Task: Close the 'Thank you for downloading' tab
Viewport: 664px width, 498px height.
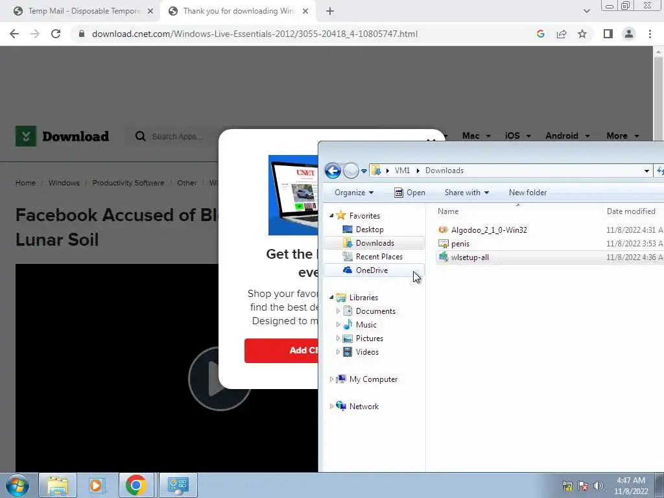Action: (x=305, y=11)
